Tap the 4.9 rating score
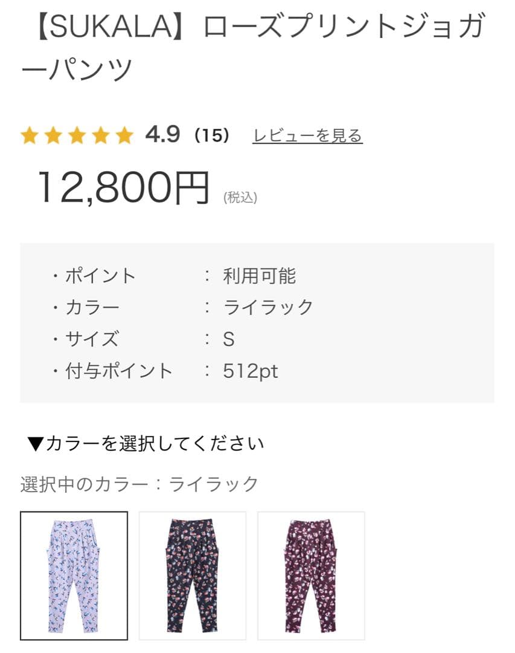This screenshot has height=653, width=515. [162, 135]
